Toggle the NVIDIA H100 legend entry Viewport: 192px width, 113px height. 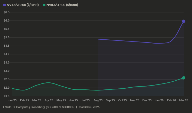click(60, 5)
